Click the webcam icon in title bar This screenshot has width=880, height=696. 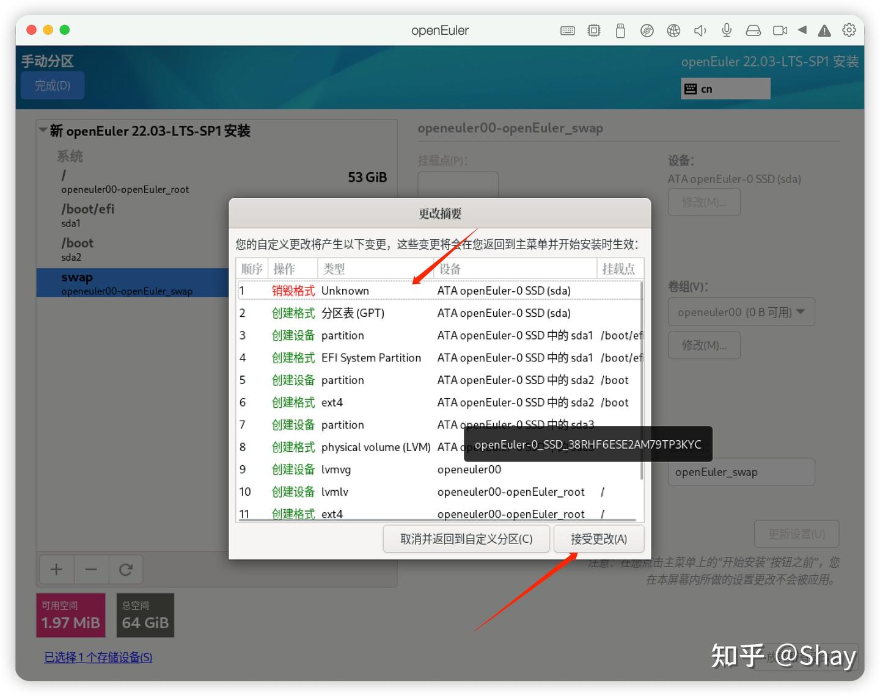pyautogui.click(x=780, y=30)
